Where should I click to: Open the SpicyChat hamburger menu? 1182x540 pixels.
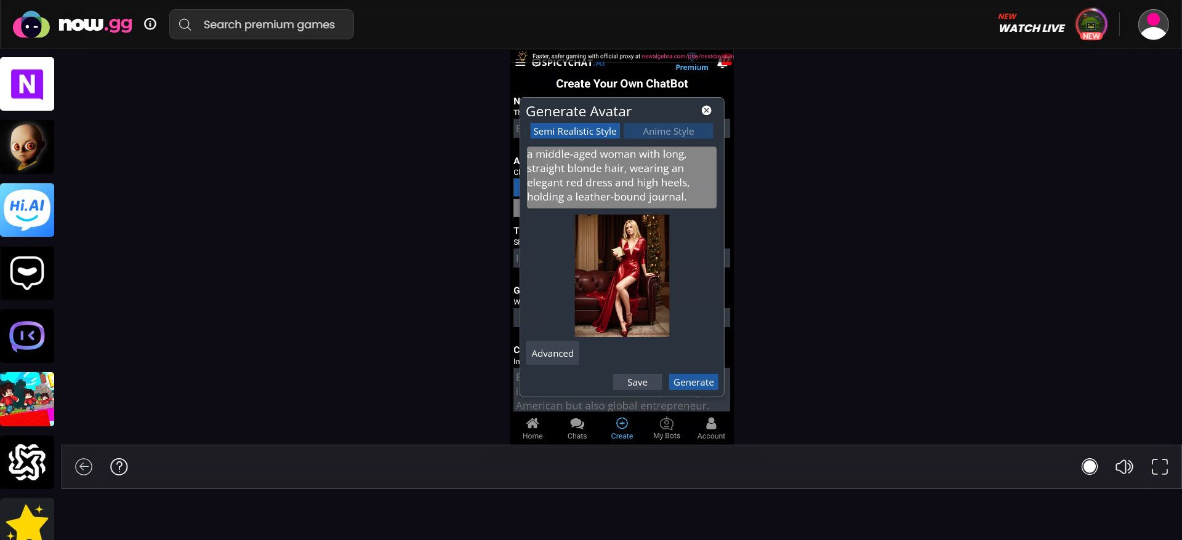point(520,63)
